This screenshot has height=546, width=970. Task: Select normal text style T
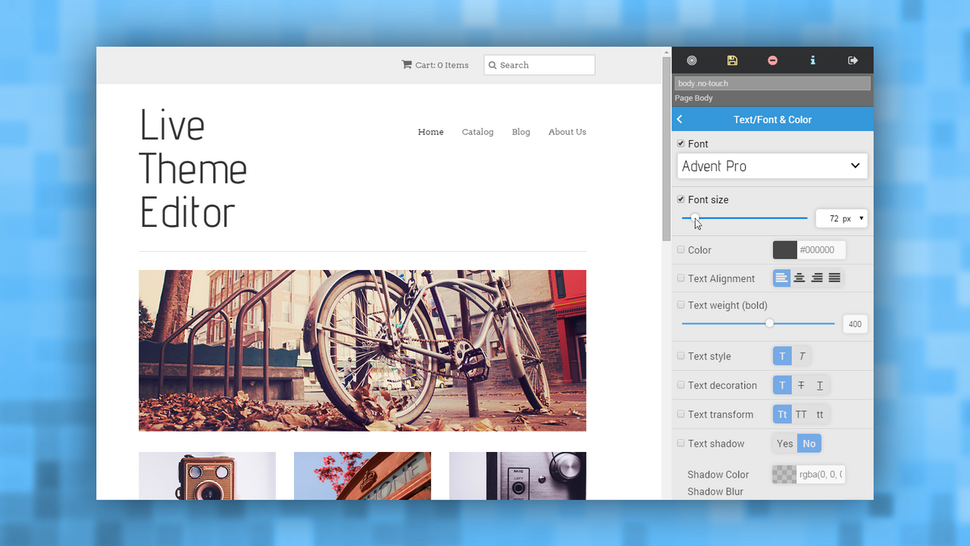tap(782, 356)
